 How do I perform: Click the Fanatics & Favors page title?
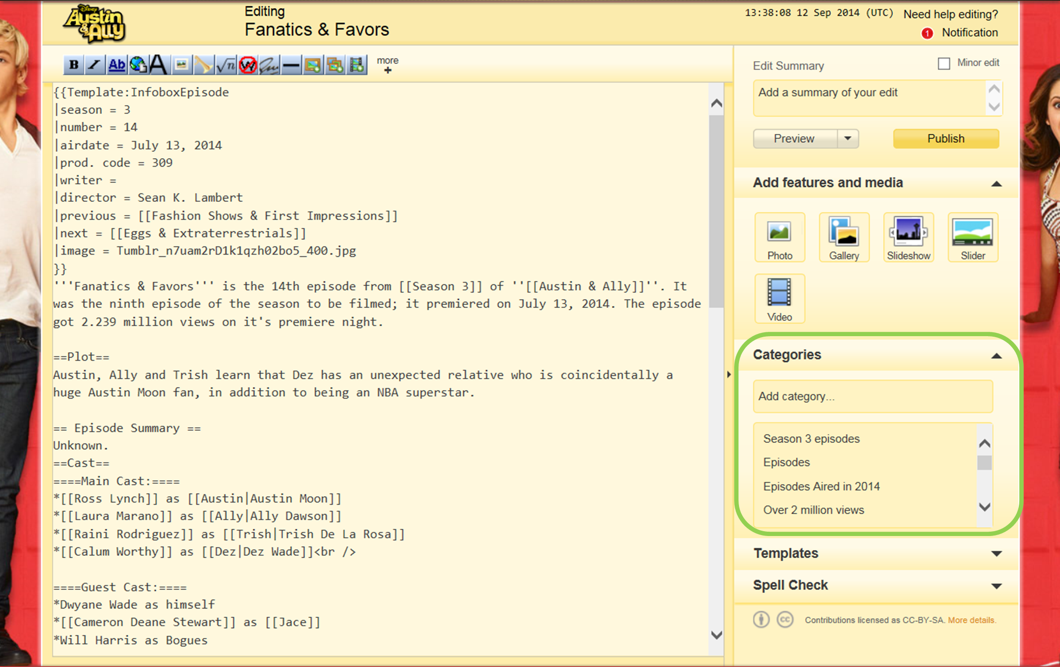(317, 30)
